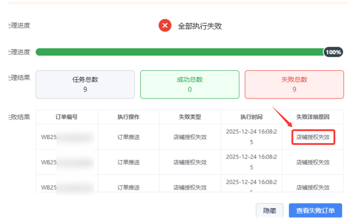Click first row 订单推送 cell
This screenshot has height=222, width=347.
pyautogui.click(x=128, y=137)
